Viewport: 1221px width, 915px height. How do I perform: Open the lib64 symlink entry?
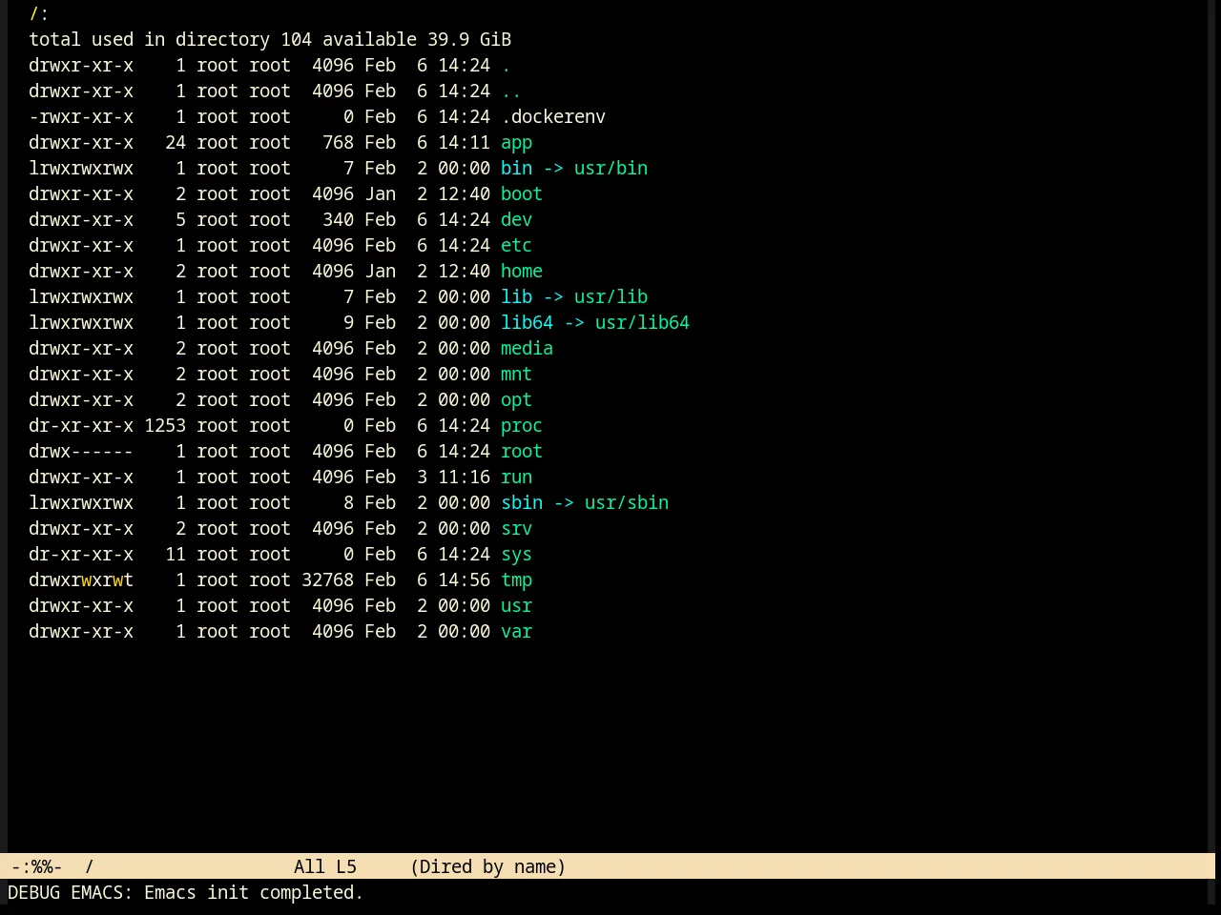[x=527, y=323]
